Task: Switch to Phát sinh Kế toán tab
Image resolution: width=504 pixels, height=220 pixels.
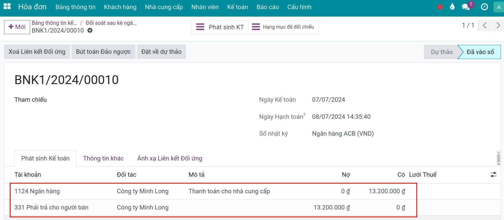Action: tap(46, 158)
